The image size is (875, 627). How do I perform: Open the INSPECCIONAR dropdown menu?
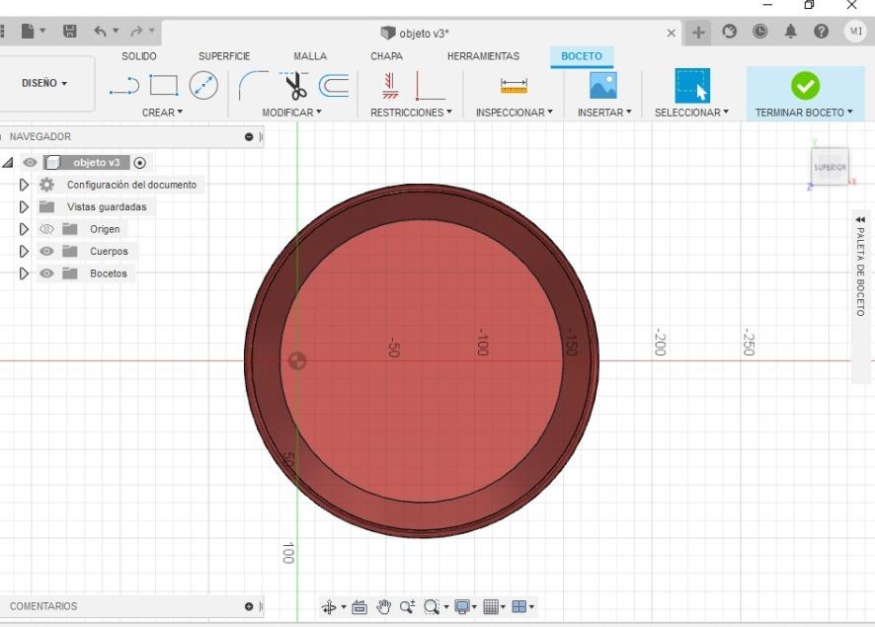pos(514,113)
